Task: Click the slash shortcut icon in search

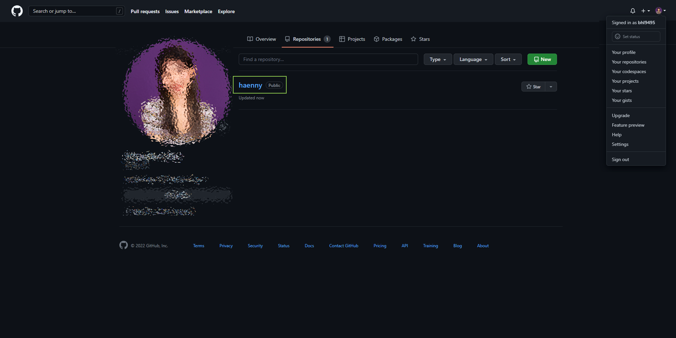Action: [x=119, y=11]
